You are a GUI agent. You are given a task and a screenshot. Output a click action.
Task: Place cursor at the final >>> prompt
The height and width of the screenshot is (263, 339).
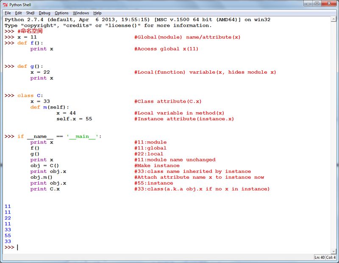tap(18, 247)
